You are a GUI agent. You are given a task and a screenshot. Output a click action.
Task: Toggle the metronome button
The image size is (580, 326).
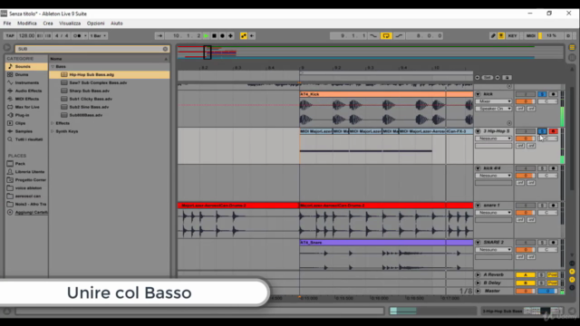coord(77,36)
